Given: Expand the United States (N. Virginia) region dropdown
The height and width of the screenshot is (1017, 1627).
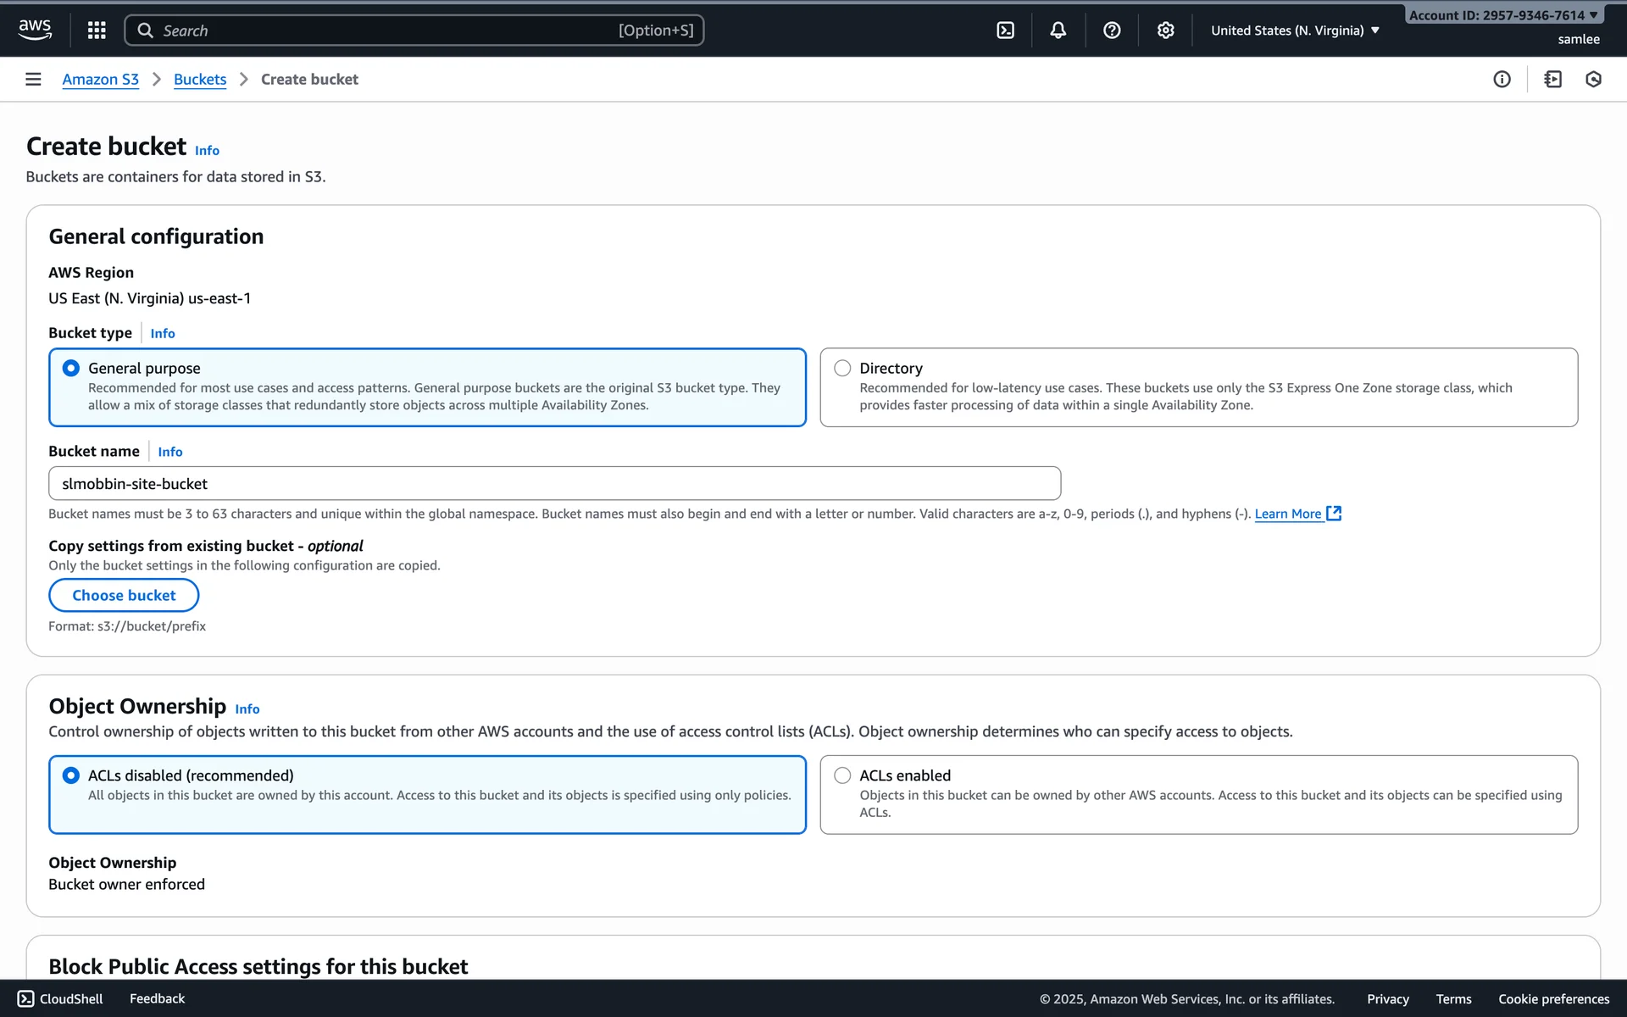Looking at the screenshot, I should click(1295, 31).
